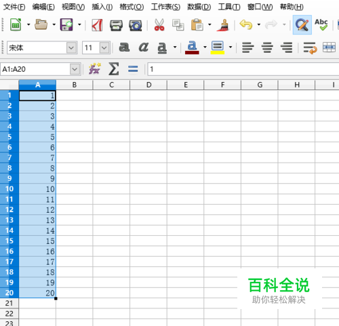
Task: Click the Print icon
Action: click(x=116, y=25)
